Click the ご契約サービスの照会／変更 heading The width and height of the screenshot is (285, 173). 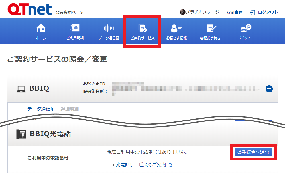(57, 59)
